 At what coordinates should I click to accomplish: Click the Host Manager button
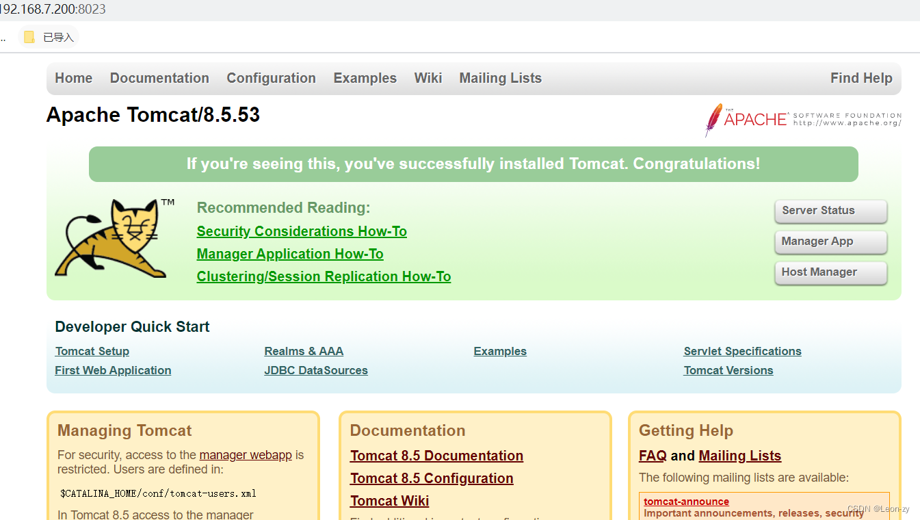(830, 272)
